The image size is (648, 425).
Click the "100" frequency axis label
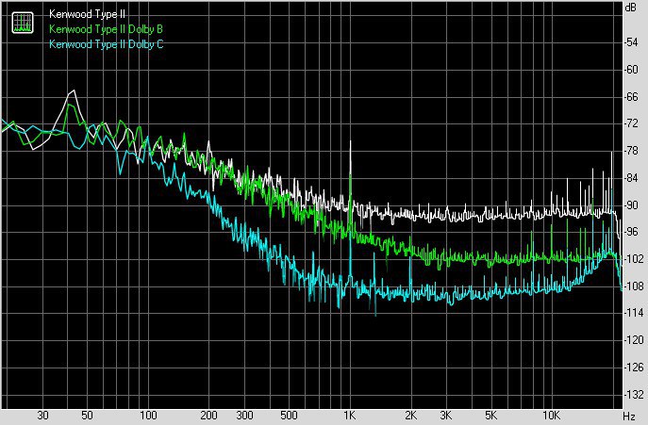pyautogui.click(x=148, y=415)
